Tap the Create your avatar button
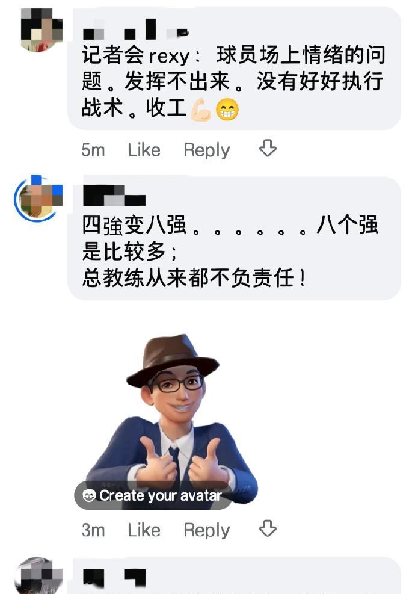This screenshot has width=415, height=594. pyautogui.click(x=153, y=495)
